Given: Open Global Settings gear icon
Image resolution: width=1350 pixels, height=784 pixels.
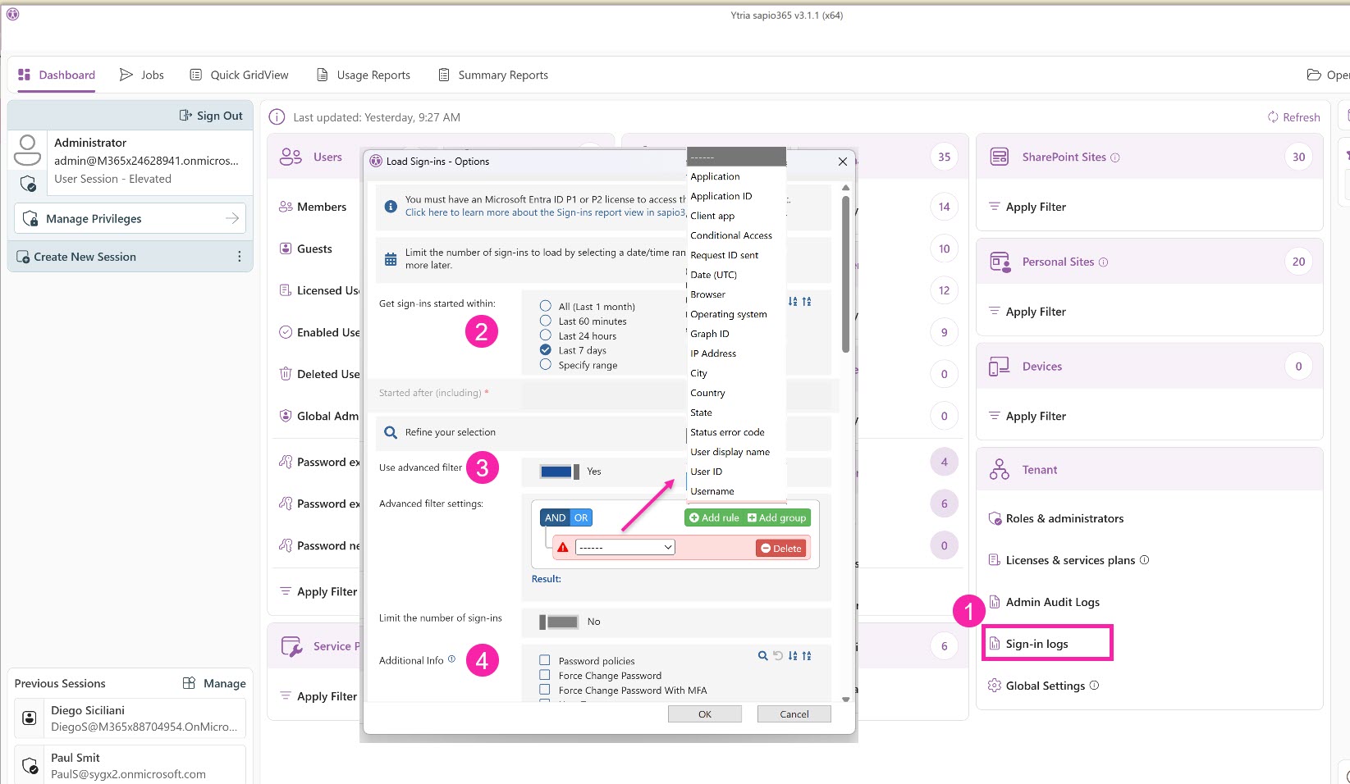Looking at the screenshot, I should click(994, 686).
